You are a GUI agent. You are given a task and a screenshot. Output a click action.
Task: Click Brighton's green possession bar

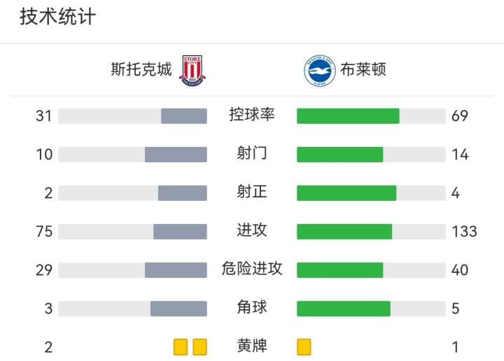point(348,116)
